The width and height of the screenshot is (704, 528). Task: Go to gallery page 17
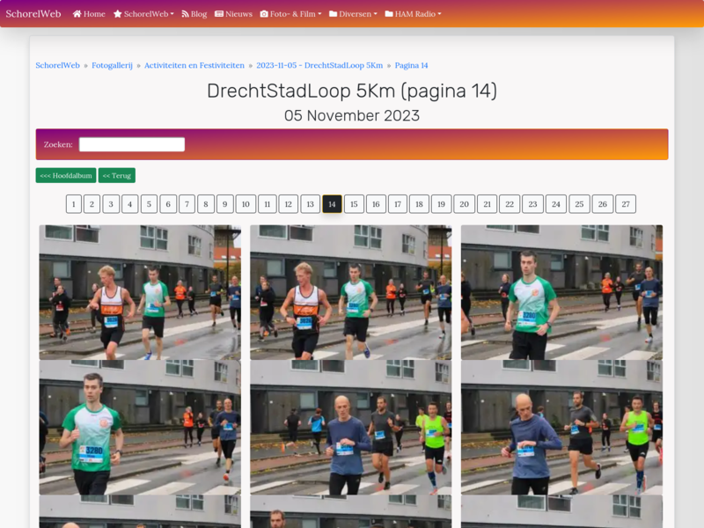(x=398, y=204)
